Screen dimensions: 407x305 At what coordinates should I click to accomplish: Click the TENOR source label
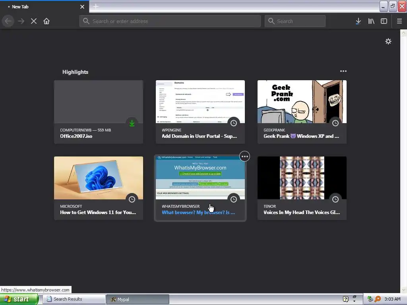coord(270,207)
